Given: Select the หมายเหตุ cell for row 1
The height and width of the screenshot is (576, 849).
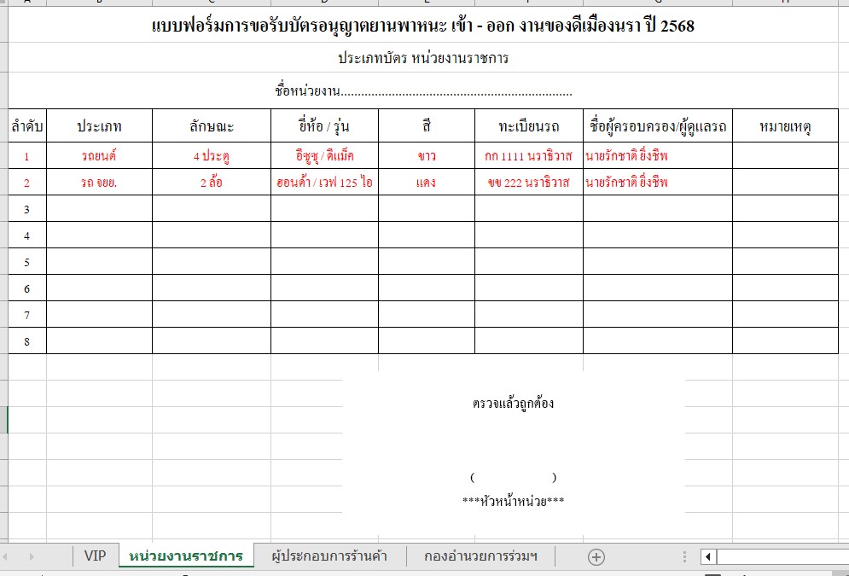Looking at the screenshot, I should pyautogui.click(x=784, y=156).
